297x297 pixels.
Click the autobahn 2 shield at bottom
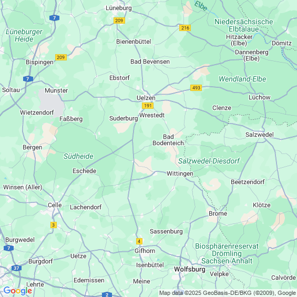pyautogui.click(x=107, y=294)
